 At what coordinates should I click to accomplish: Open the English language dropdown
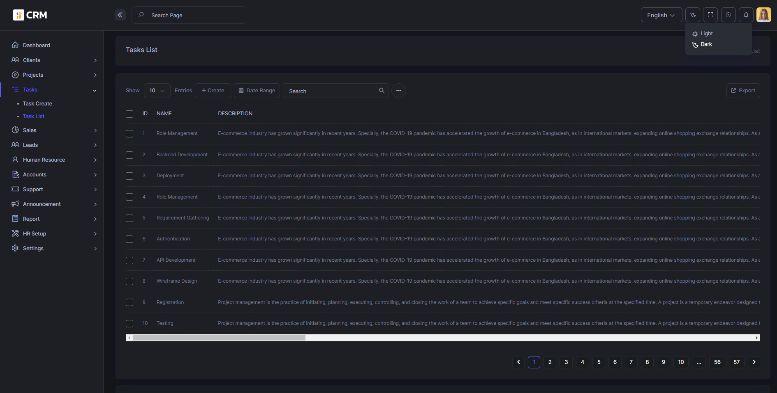[661, 15]
